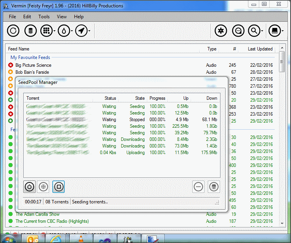Click the power button in SeedPool Manager
Screen dimensions: 291x243
(29, 187)
